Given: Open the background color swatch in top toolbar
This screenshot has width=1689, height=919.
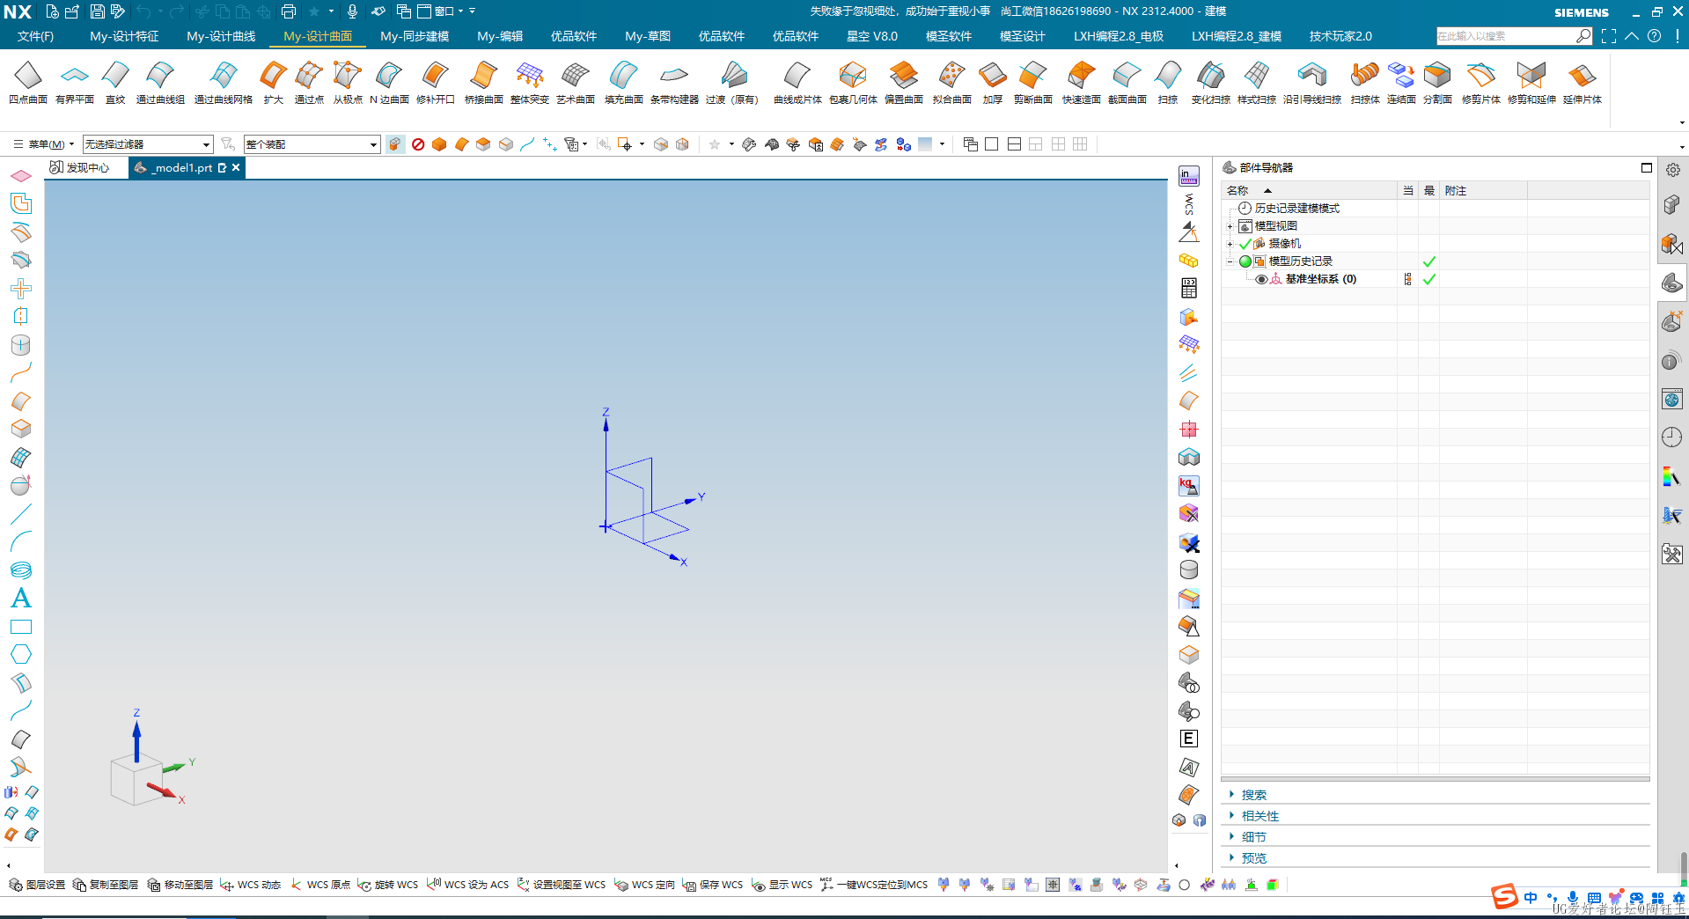Looking at the screenshot, I should click(925, 144).
